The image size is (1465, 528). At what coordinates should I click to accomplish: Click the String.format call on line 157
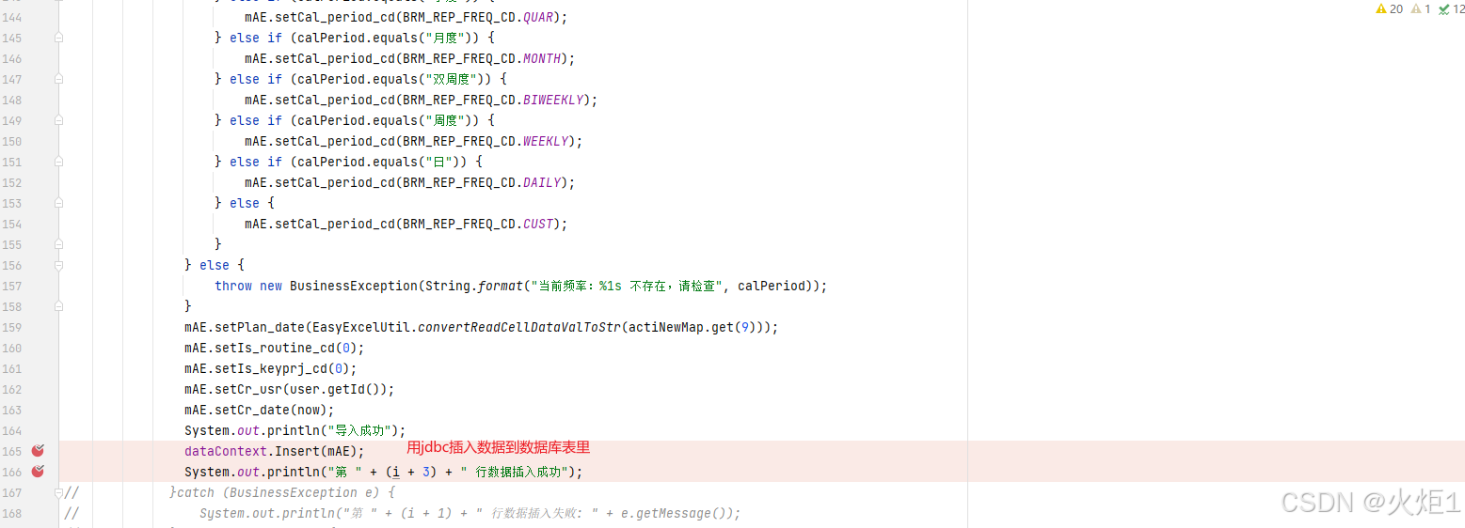[x=473, y=286]
